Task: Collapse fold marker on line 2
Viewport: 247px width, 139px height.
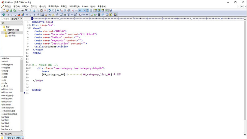Action: tap(30, 25)
